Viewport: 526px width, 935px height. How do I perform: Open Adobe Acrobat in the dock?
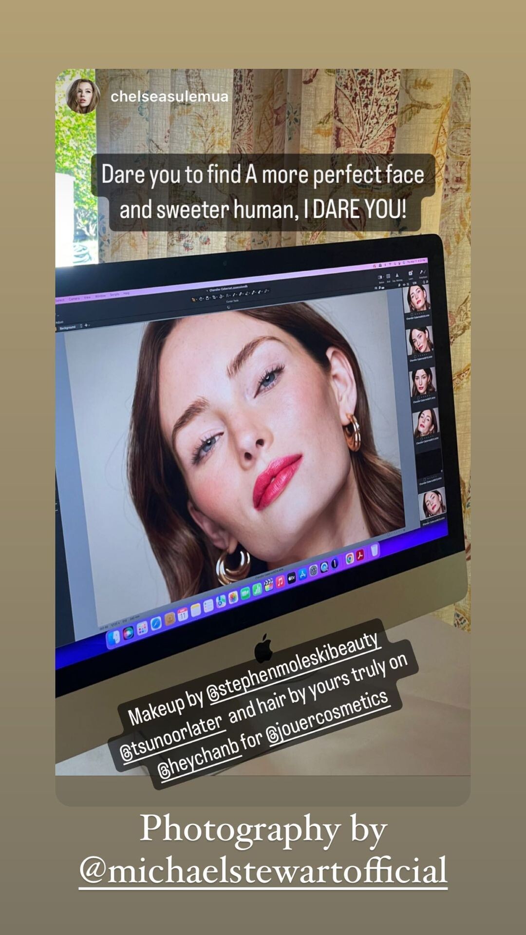(x=360, y=555)
